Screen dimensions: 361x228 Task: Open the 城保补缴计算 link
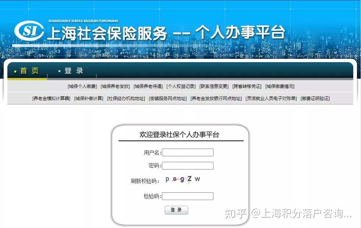[x=89, y=99]
